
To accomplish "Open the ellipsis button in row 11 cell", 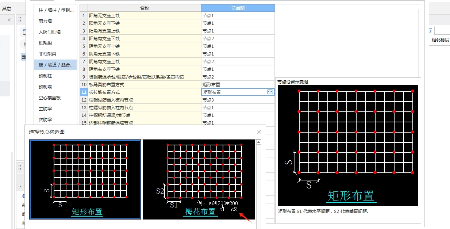I will coord(270,92).
